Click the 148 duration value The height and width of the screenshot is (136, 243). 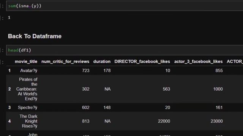click(x=107, y=107)
